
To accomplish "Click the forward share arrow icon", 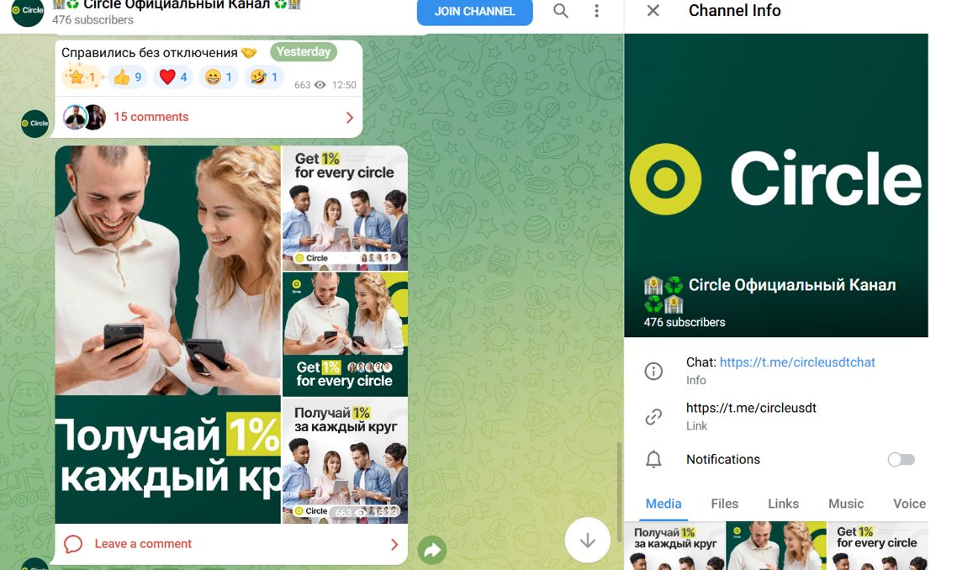I will 432,551.
